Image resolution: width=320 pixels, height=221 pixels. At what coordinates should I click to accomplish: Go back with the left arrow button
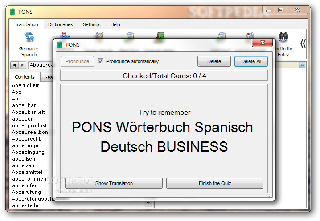(x=14, y=65)
